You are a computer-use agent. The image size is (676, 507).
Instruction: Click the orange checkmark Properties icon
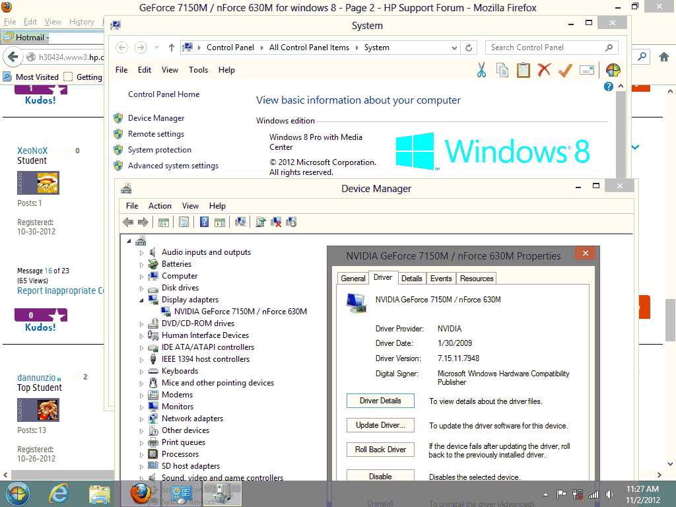click(565, 70)
